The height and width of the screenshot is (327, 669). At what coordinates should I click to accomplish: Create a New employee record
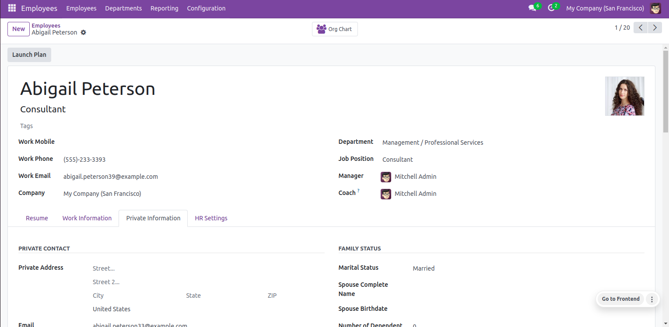coord(18,29)
